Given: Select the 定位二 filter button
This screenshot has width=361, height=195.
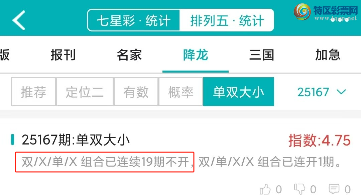Looking at the screenshot, I should tap(85, 92).
